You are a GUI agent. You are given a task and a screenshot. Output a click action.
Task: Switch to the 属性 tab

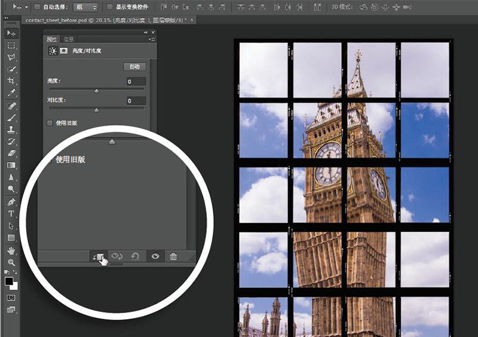(51, 39)
